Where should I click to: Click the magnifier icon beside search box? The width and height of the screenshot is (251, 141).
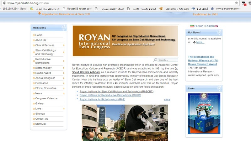point(155,60)
